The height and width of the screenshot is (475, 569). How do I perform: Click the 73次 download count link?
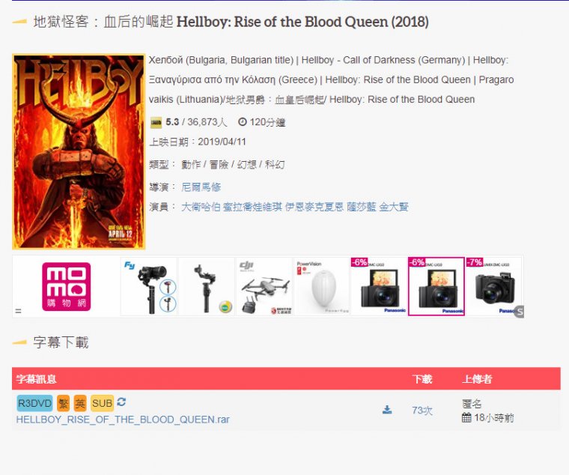point(422,411)
